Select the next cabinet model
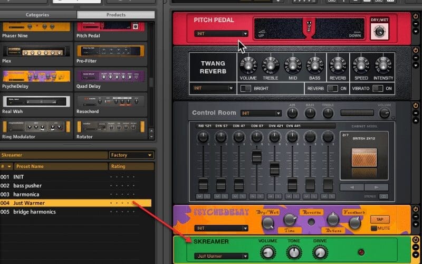 [376, 187]
